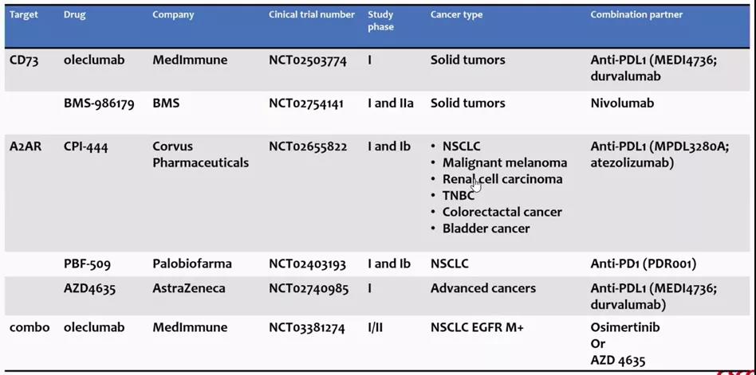The image size is (756, 375).
Task: Select the CPI-444 drug entry
Action: [85, 146]
